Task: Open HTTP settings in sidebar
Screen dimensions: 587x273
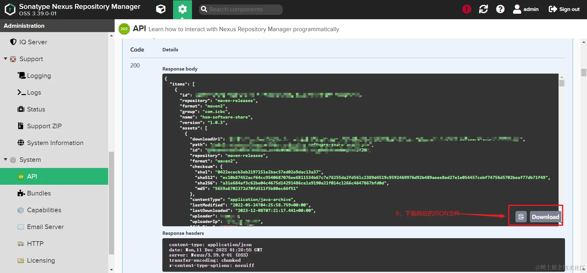Action: point(35,243)
